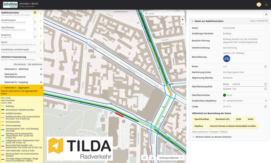Open the notes comment icon below map

point(144,158)
